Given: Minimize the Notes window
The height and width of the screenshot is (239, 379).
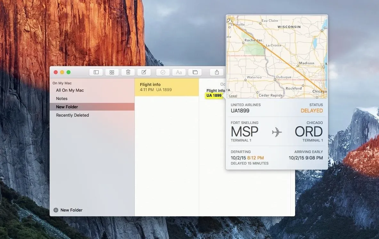Looking at the screenshot, I should pyautogui.click(x=62, y=72).
